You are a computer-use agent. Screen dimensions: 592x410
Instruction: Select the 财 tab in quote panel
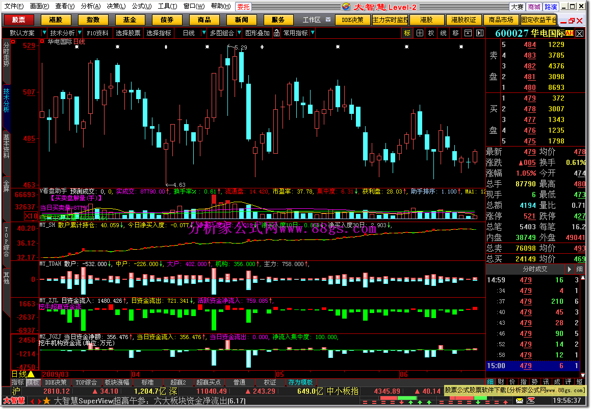click(x=501, y=381)
